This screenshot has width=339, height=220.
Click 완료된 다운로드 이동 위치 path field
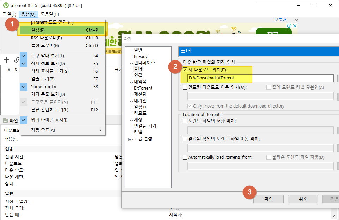click(260, 96)
